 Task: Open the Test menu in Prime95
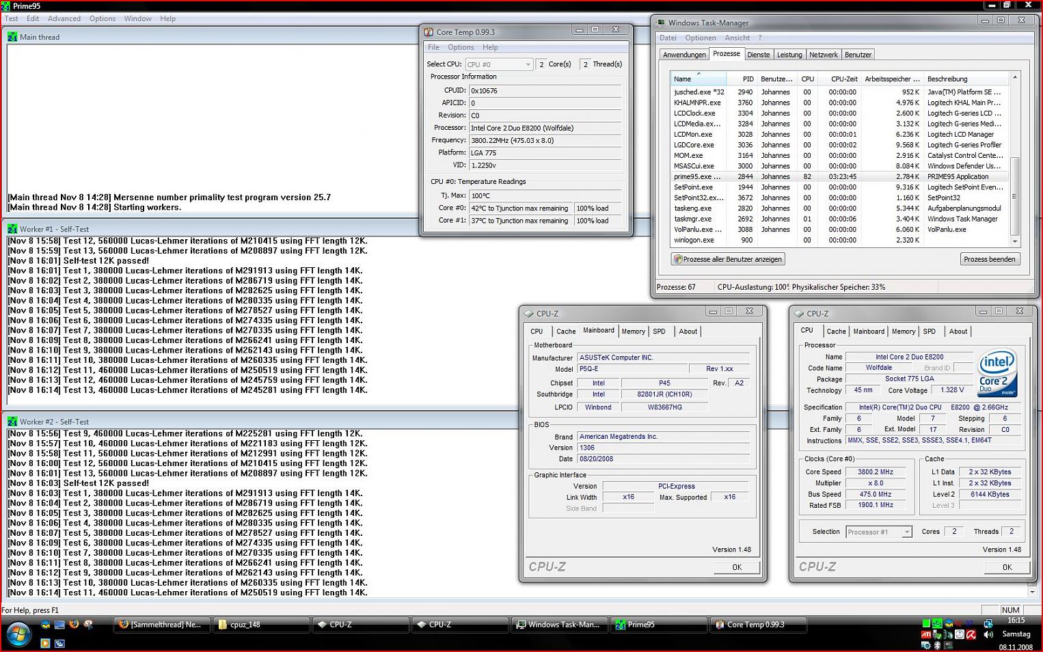(x=12, y=18)
